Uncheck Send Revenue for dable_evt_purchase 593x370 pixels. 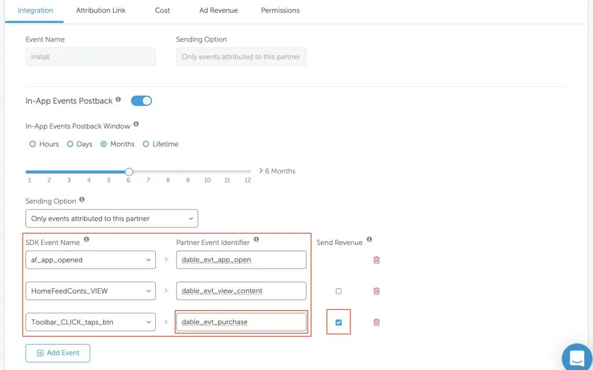(339, 323)
